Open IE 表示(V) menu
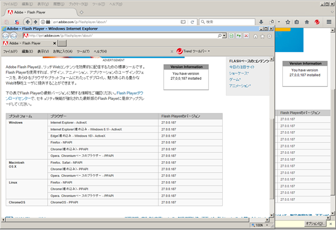Viewport: 336px width, 230px height. pos(43,51)
